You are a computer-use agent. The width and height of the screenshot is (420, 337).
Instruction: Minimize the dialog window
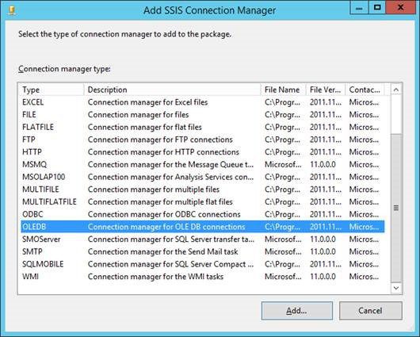tap(359, 7)
